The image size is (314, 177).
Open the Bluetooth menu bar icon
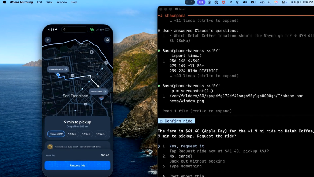pos(231,2)
